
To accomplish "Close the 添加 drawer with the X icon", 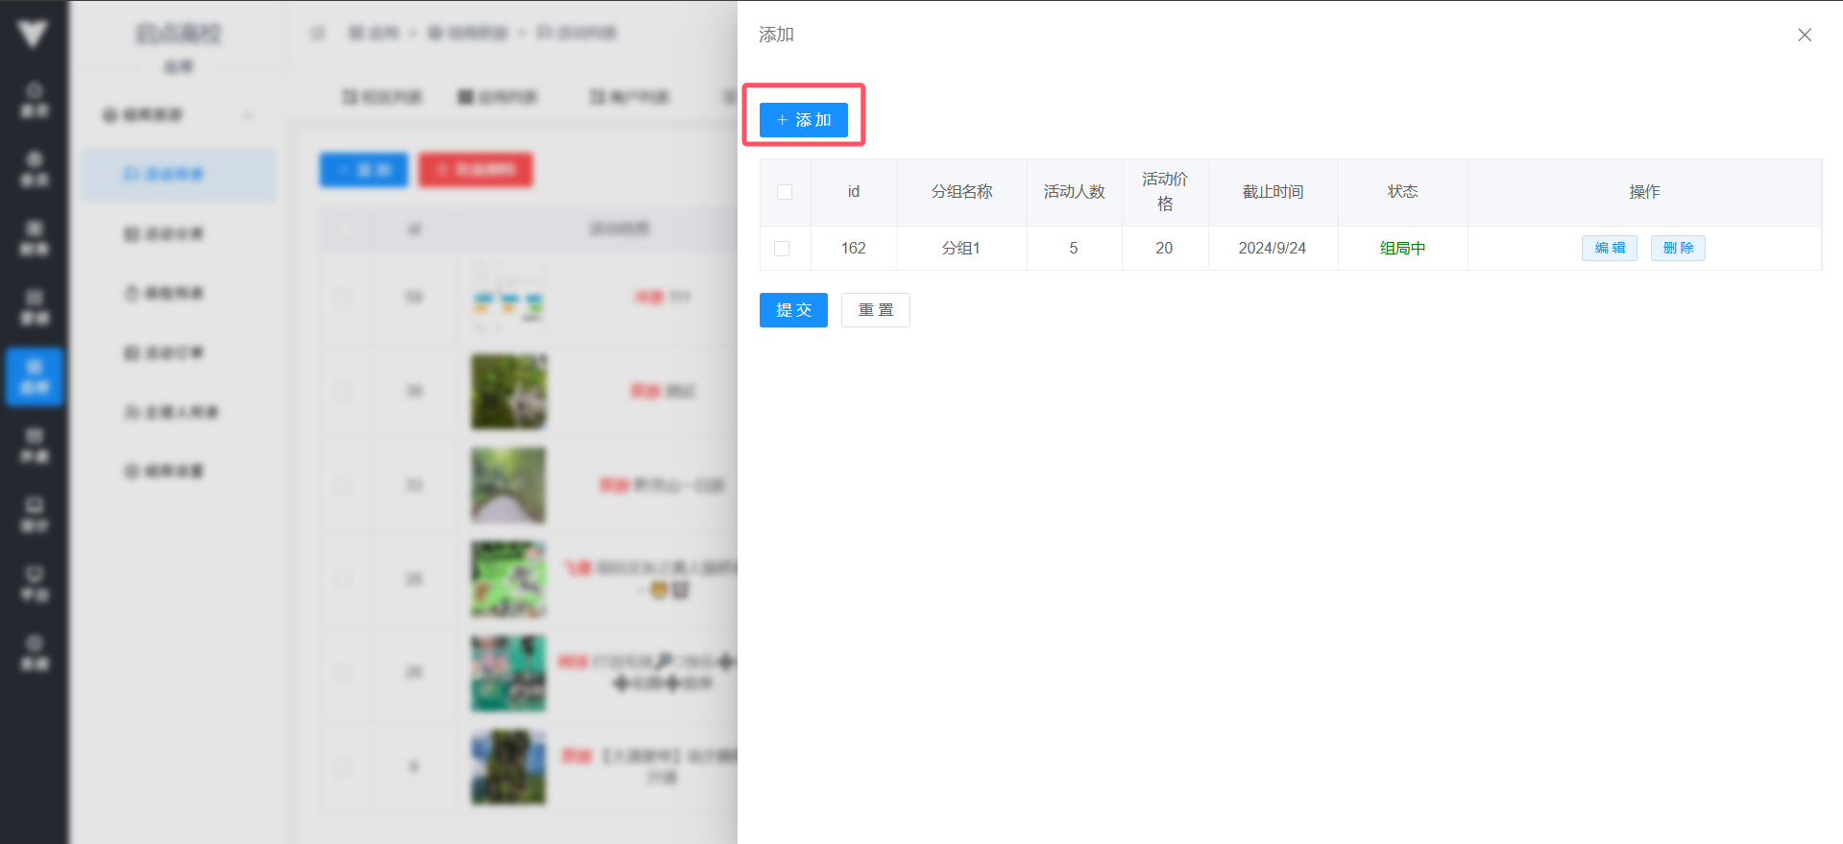I will [1804, 36].
